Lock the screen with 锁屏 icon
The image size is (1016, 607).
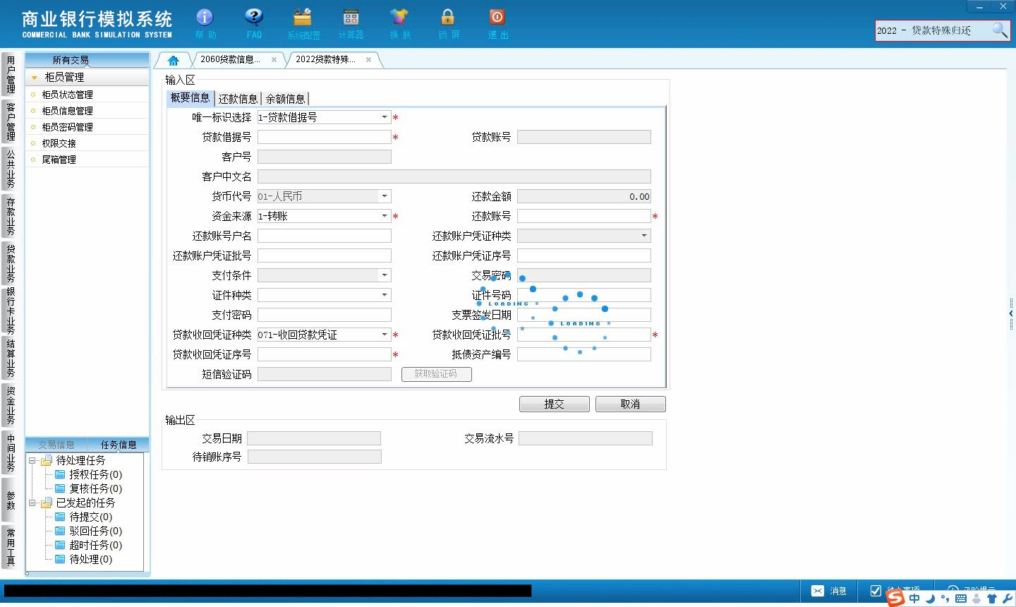pyautogui.click(x=448, y=18)
